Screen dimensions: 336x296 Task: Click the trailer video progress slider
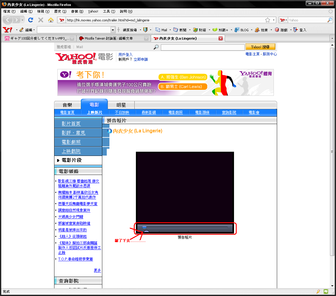pos(184,227)
